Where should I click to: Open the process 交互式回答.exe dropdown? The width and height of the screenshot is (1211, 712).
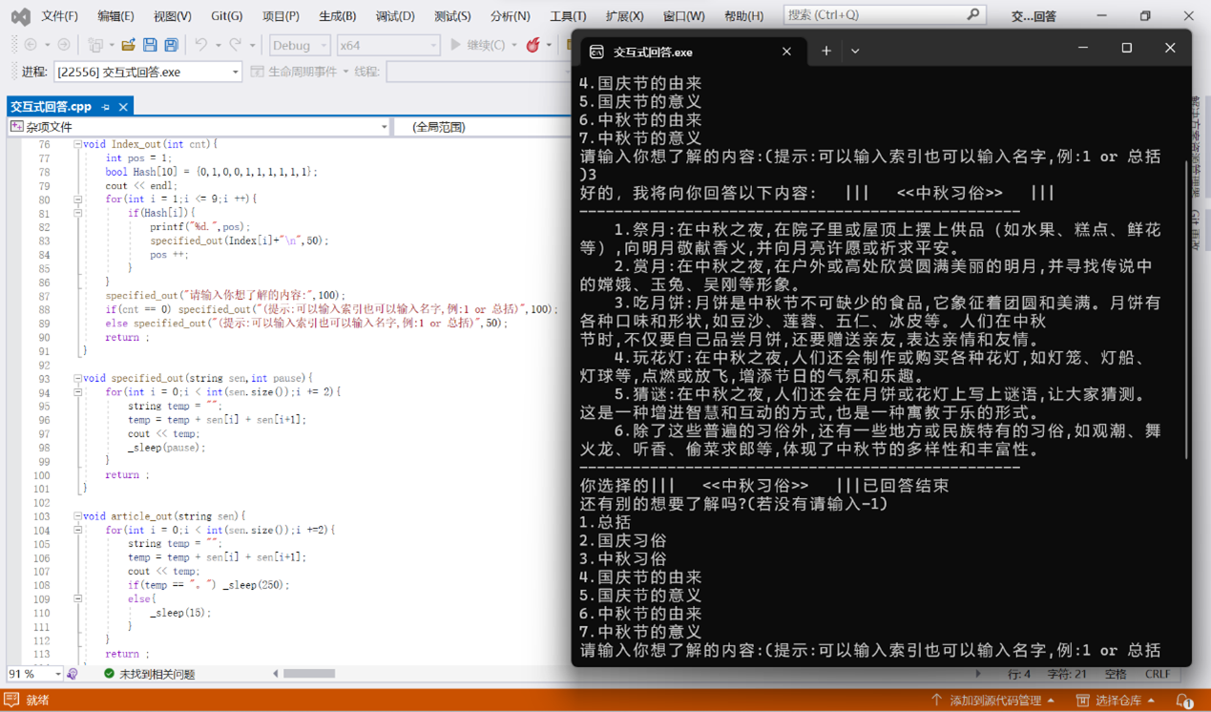235,73
